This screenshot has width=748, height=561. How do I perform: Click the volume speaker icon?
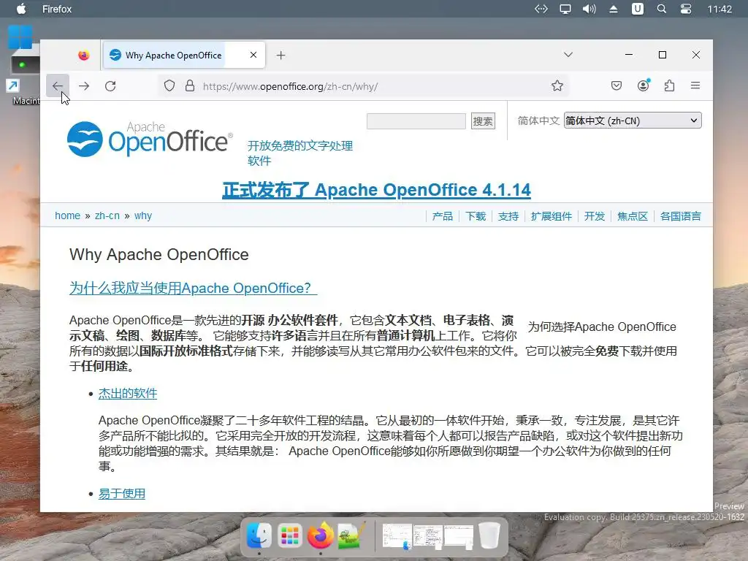[589, 9]
